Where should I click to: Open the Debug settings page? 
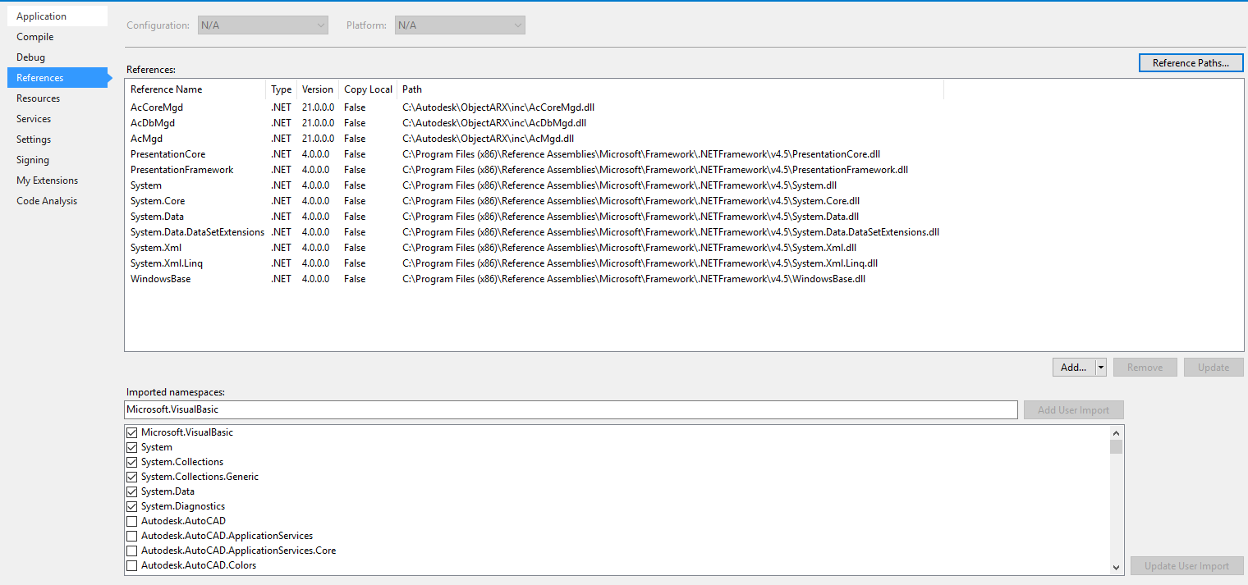click(30, 57)
